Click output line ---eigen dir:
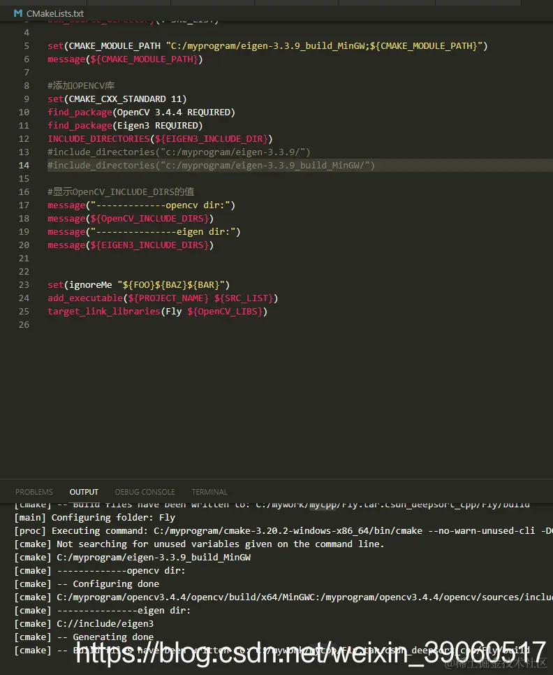The width and height of the screenshot is (553, 675). click(103, 611)
